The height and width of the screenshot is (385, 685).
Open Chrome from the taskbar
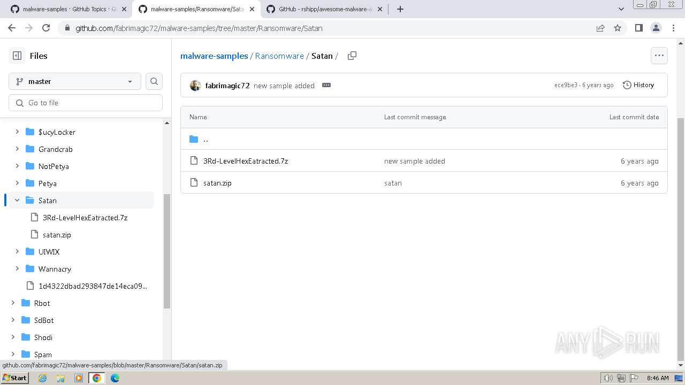click(x=96, y=378)
